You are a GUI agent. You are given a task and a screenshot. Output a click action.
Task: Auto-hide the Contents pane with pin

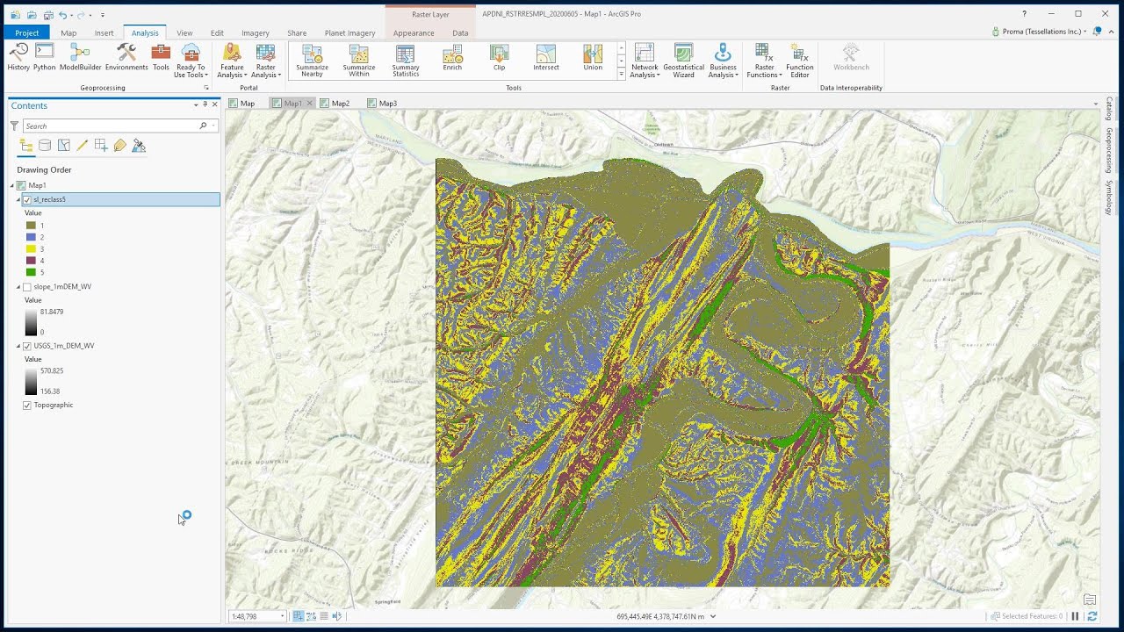pos(205,104)
